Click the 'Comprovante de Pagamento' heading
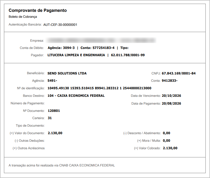This screenshot has width=210, height=178. [x=37, y=10]
